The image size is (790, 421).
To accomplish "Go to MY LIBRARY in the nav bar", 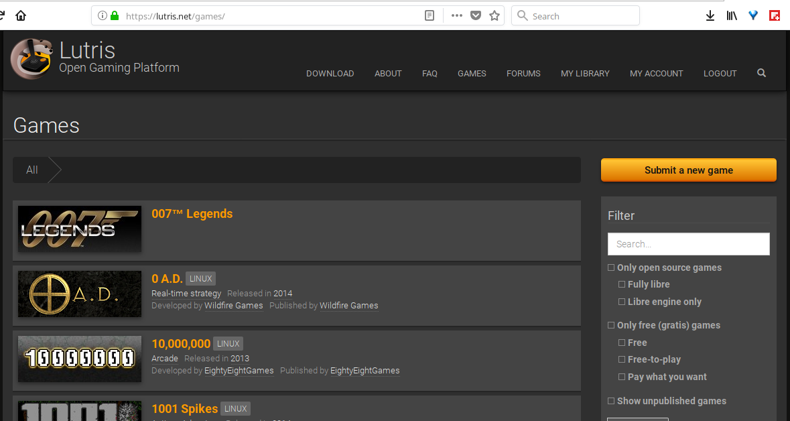I will [x=585, y=74].
